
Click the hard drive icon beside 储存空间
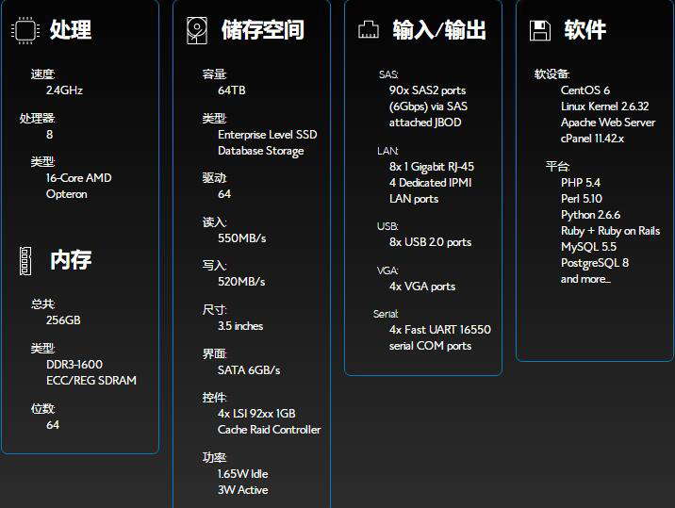tap(196, 30)
